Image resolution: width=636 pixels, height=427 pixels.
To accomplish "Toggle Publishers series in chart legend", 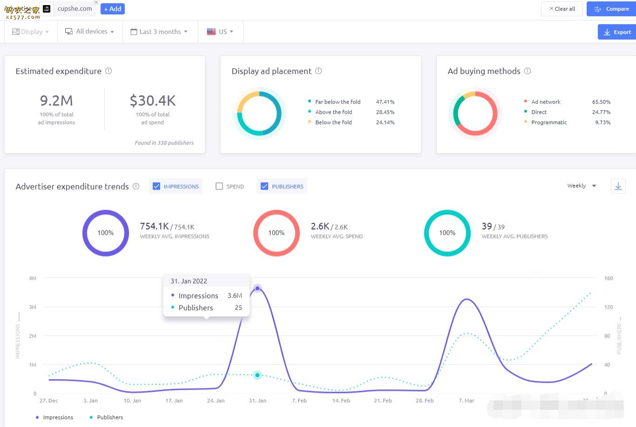I will coord(106,417).
